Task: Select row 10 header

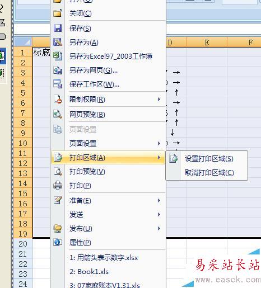Action: click(23, 143)
